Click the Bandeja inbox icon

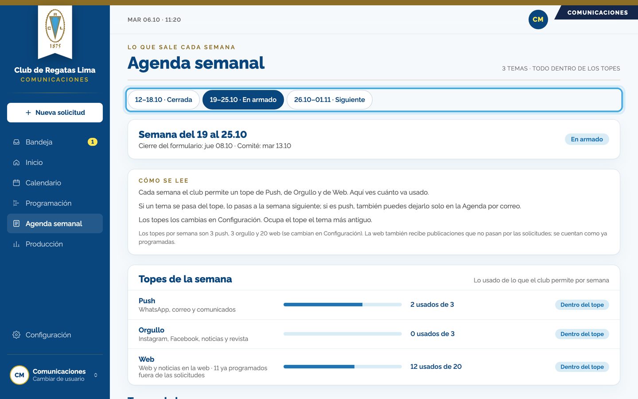[16, 142]
